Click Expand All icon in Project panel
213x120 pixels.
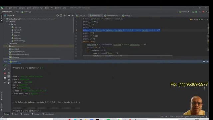[61, 16]
